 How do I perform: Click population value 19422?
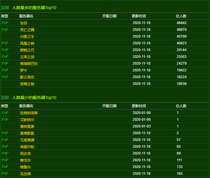(x=182, y=70)
